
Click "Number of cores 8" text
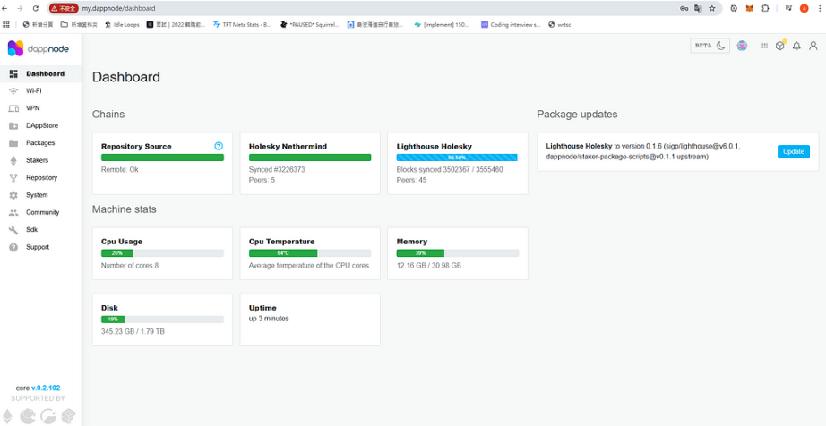[130, 266]
